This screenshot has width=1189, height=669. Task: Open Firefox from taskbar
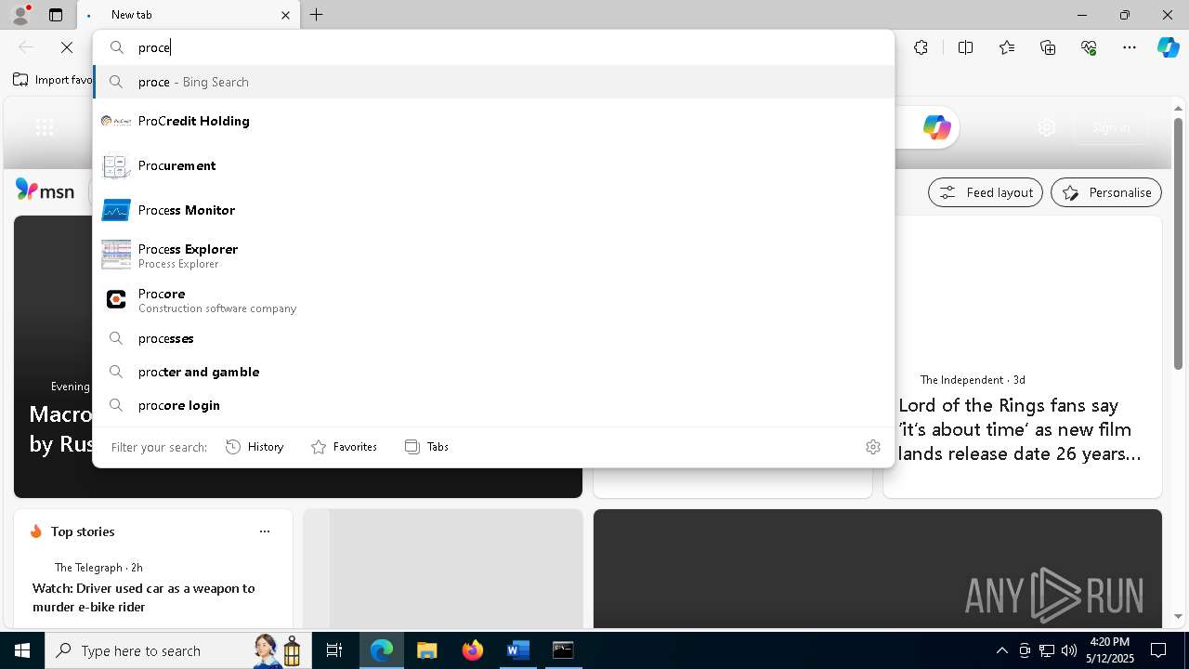pyautogui.click(x=472, y=650)
